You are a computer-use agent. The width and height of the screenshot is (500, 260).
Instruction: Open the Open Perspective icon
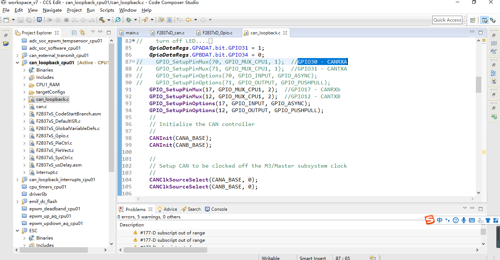pos(473,20)
